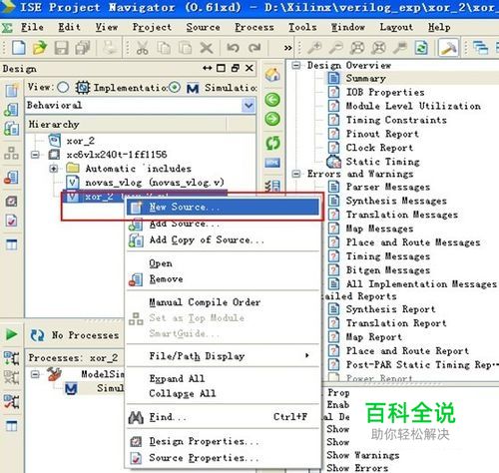Click the Cut scissors icon

click(142, 48)
